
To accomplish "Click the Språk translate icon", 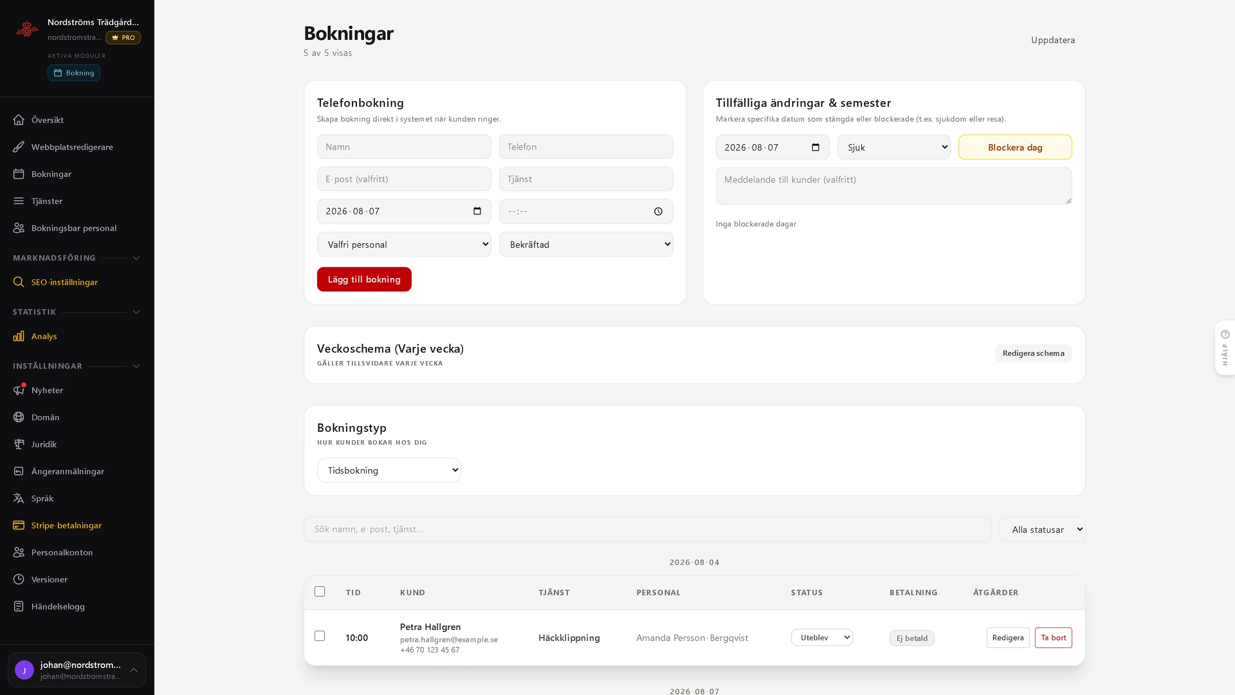I will click(x=19, y=498).
